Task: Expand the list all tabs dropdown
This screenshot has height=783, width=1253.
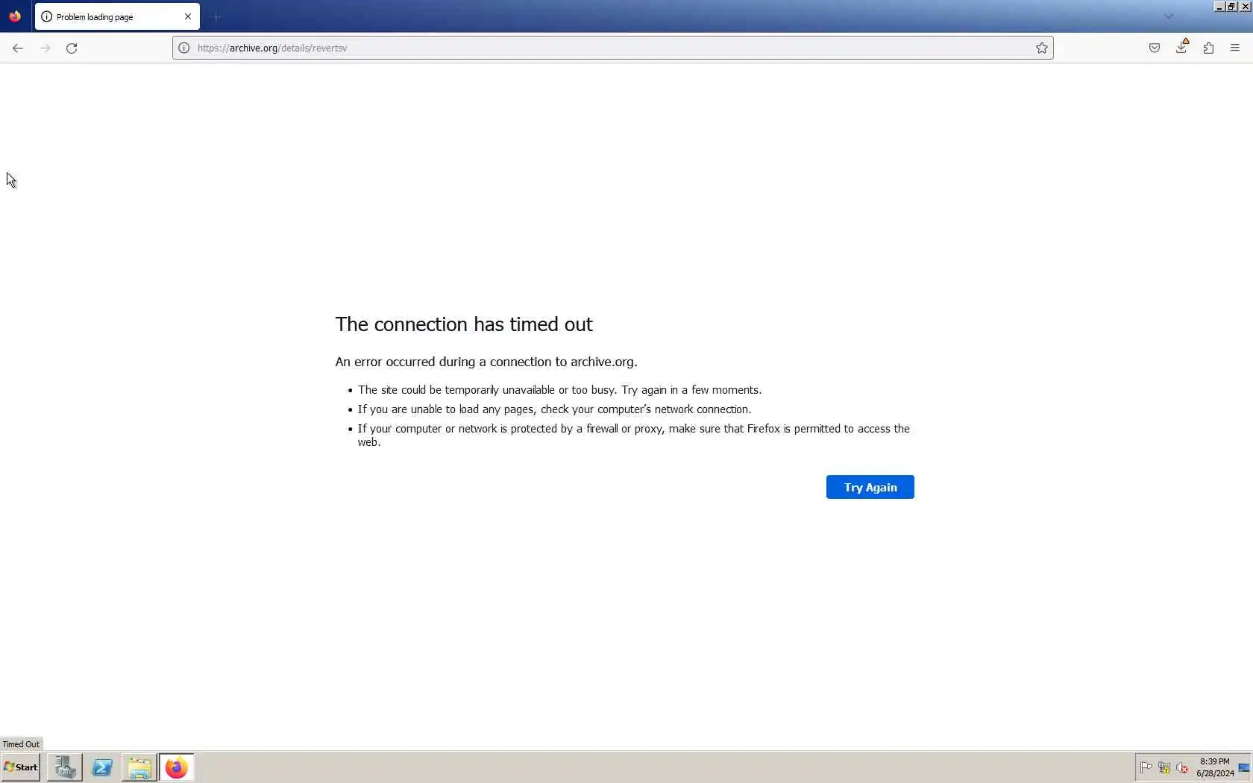Action: tap(1169, 16)
